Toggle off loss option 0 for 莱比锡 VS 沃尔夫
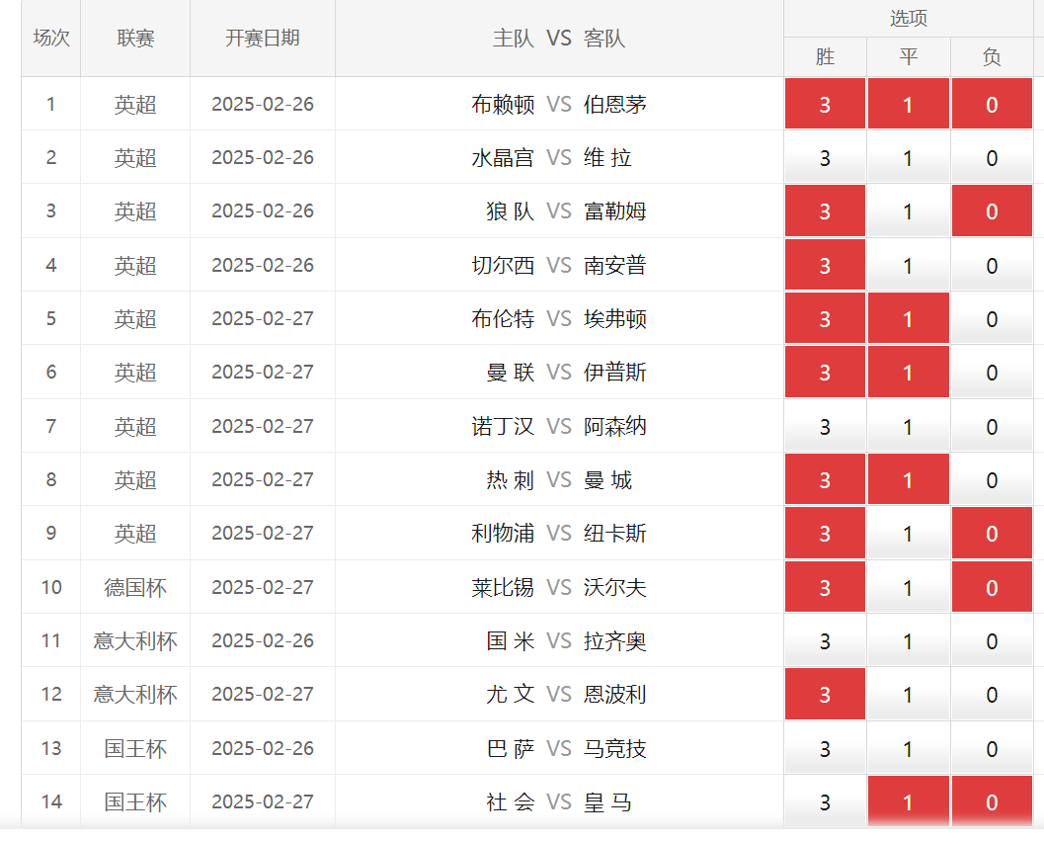The image size is (1044, 841). point(992,587)
